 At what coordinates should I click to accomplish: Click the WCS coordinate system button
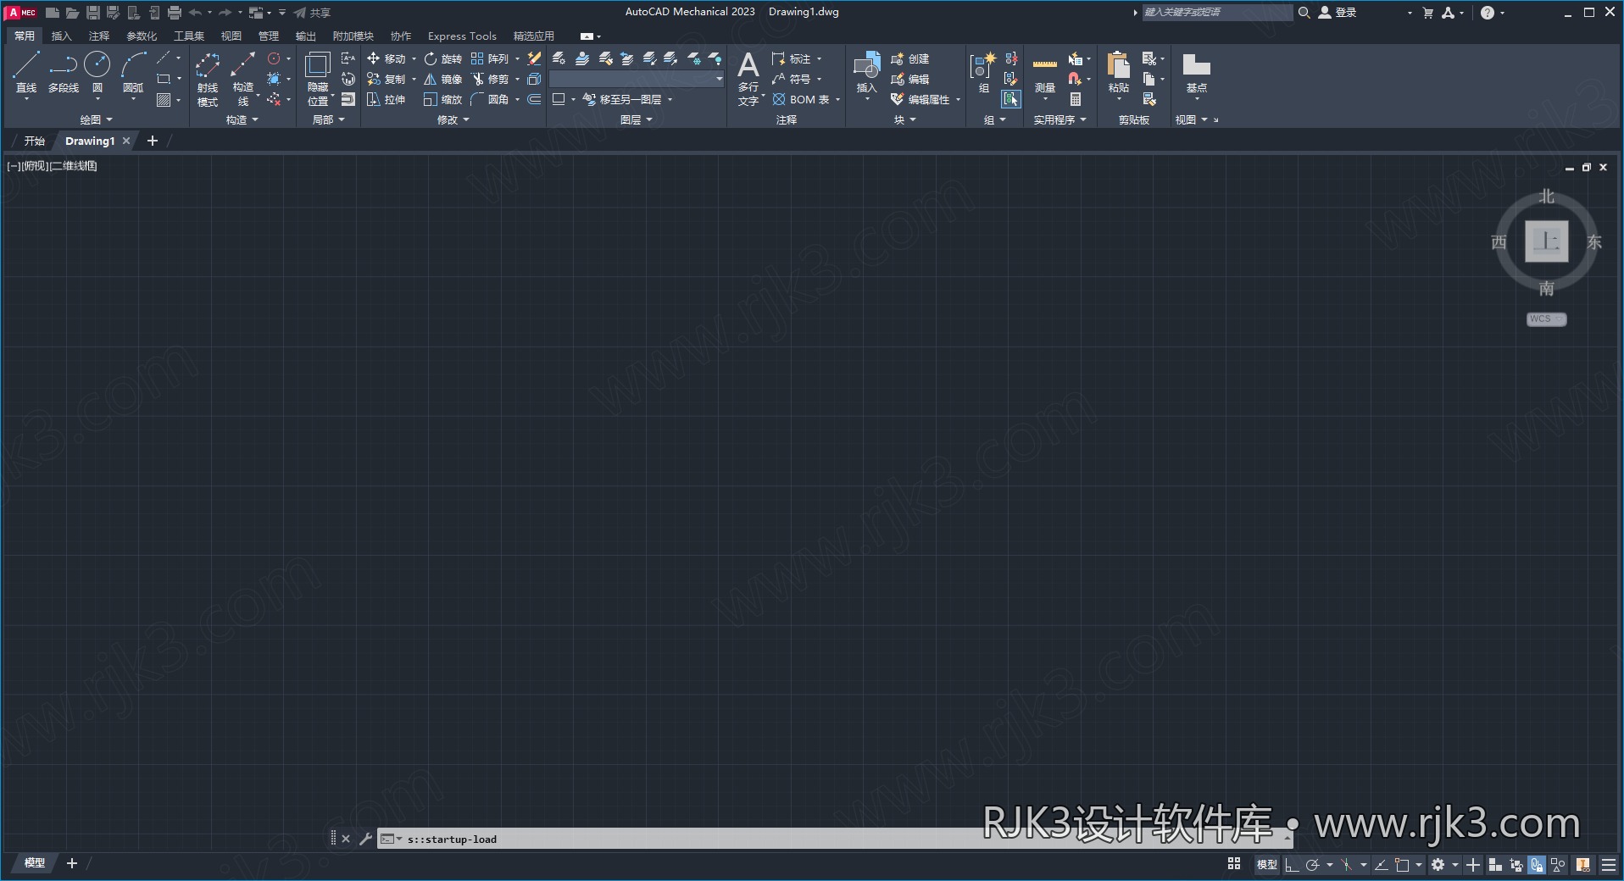1547,319
